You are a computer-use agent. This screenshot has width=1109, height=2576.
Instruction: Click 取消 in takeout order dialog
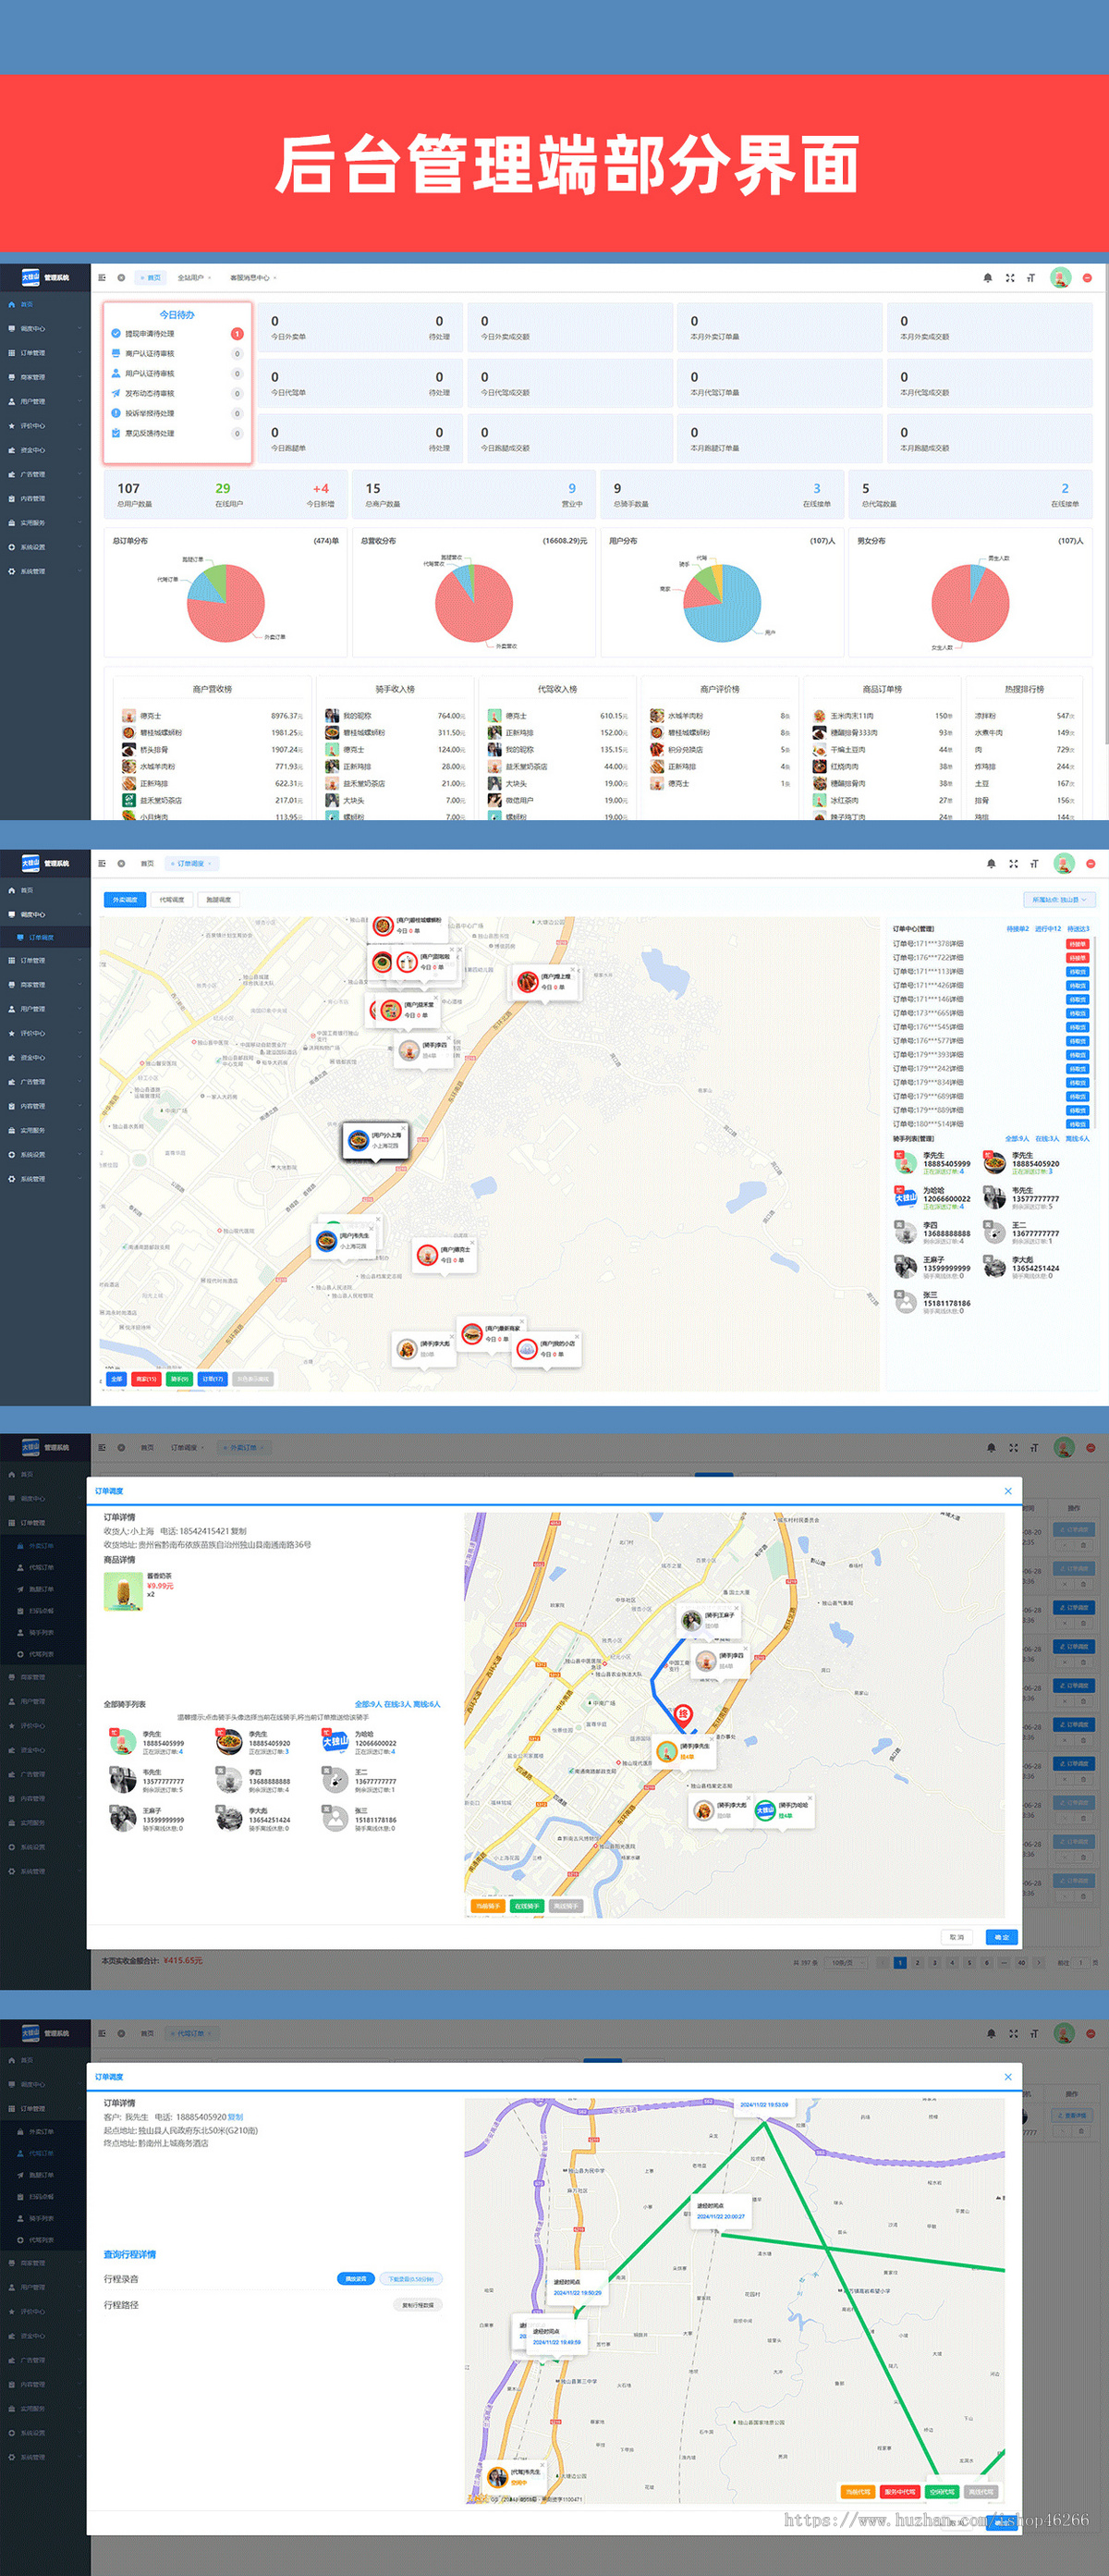coord(957,1938)
